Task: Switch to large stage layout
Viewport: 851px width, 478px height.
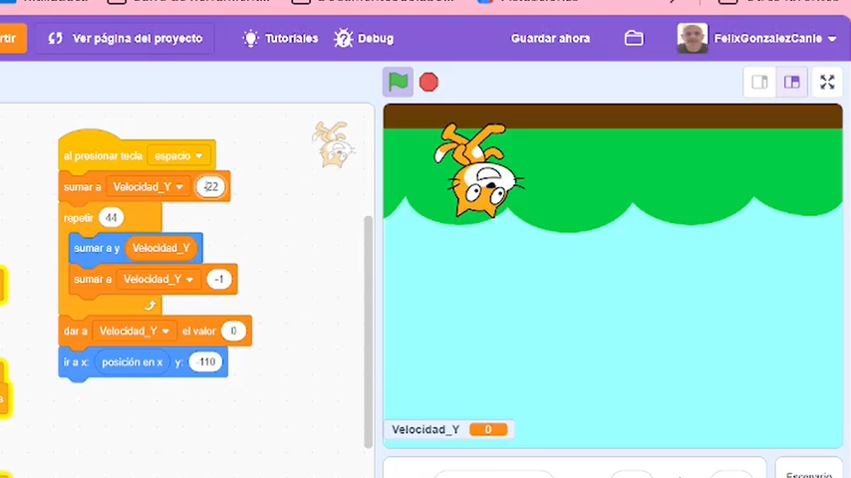Action: [x=792, y=82]
